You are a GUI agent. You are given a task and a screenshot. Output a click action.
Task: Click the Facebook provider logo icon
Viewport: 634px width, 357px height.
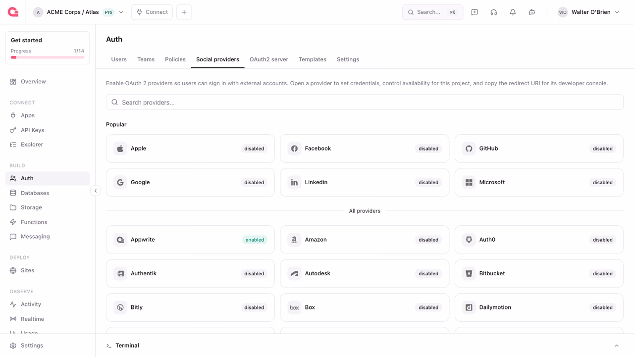[295, 149]
